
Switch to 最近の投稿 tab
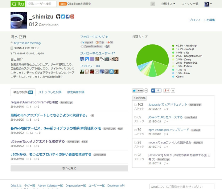click(23, 92)
